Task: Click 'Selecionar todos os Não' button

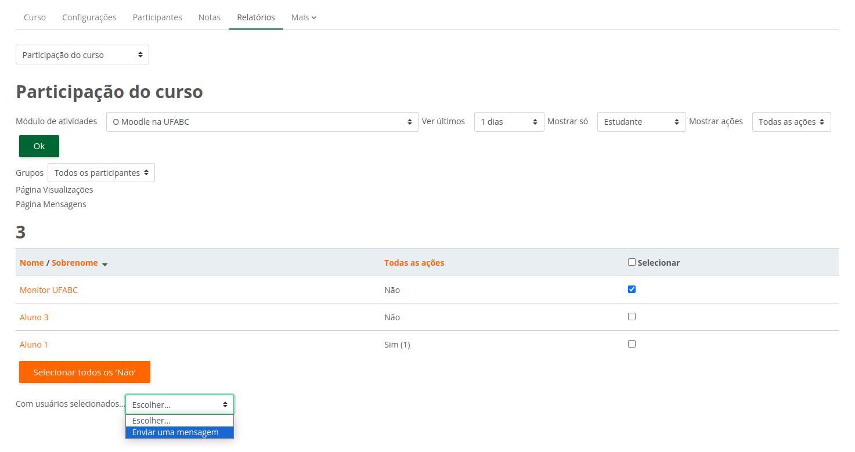Action: pyautogui.click(x=85, y=372)
